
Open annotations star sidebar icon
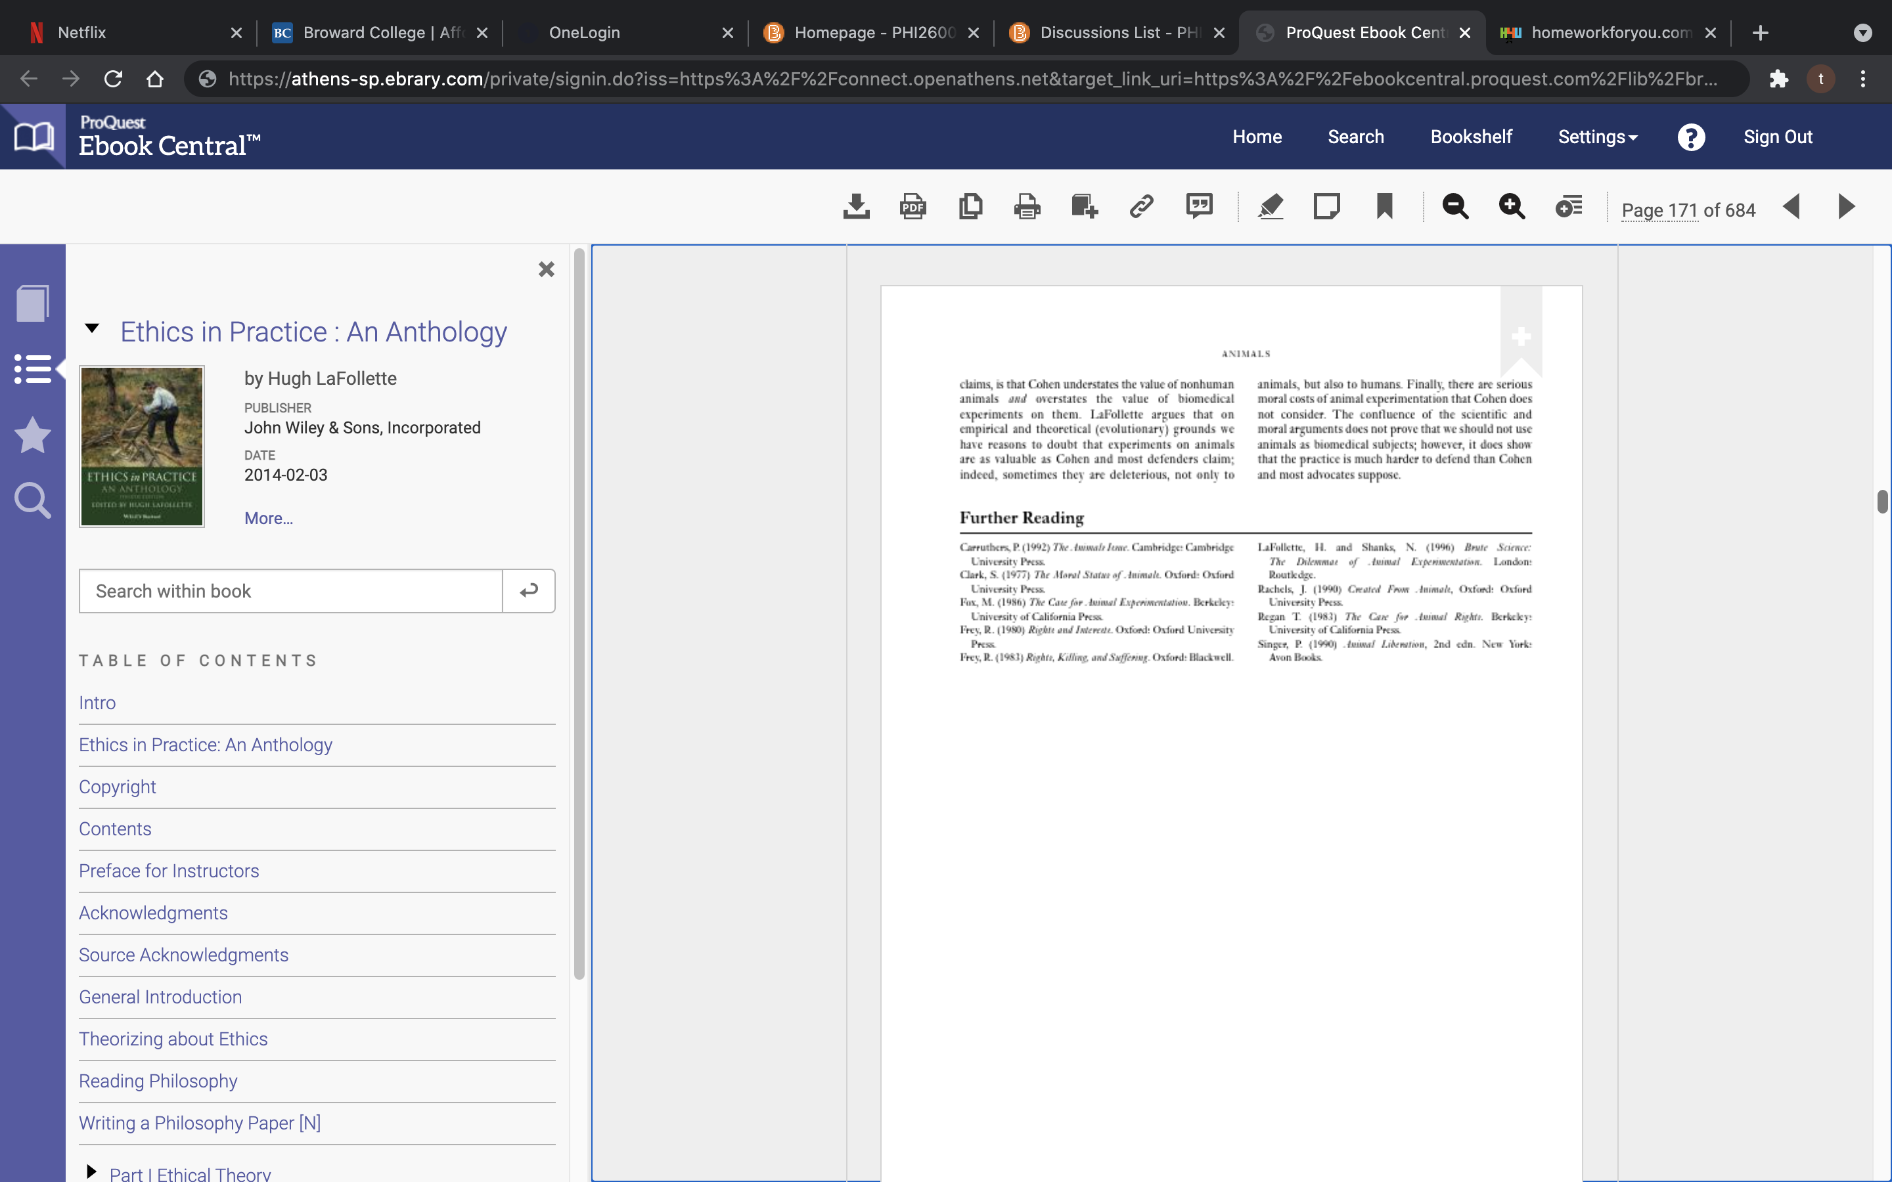33,435
